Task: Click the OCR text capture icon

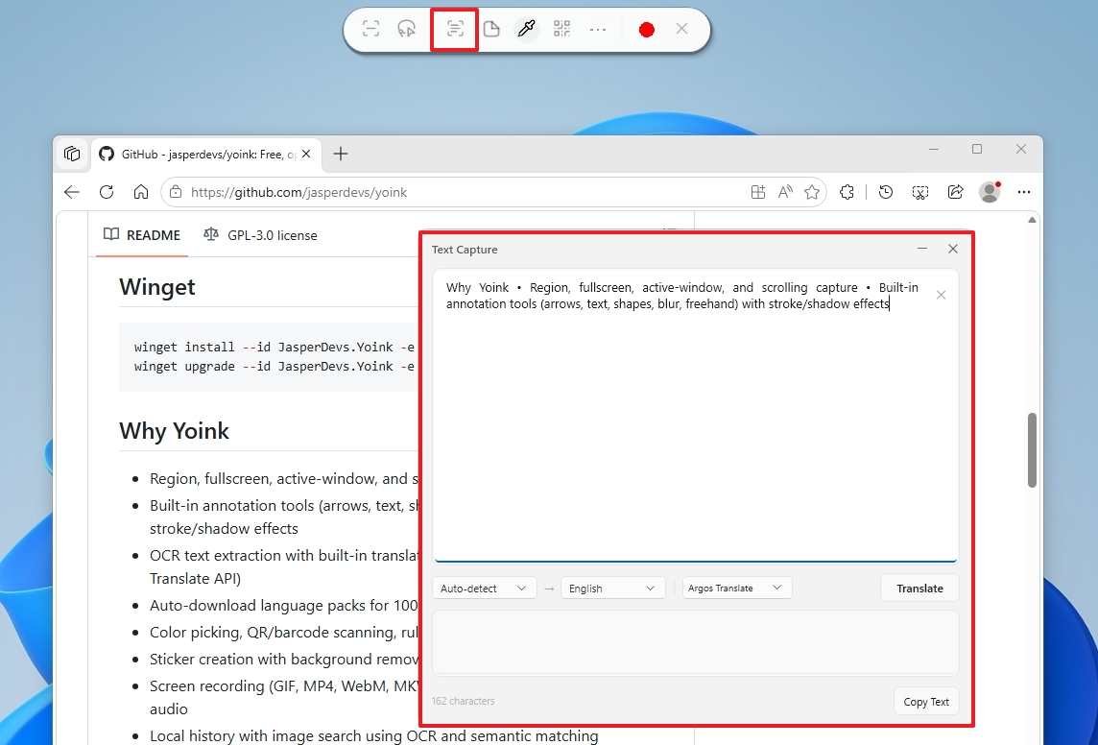Action: click(455, 29)
